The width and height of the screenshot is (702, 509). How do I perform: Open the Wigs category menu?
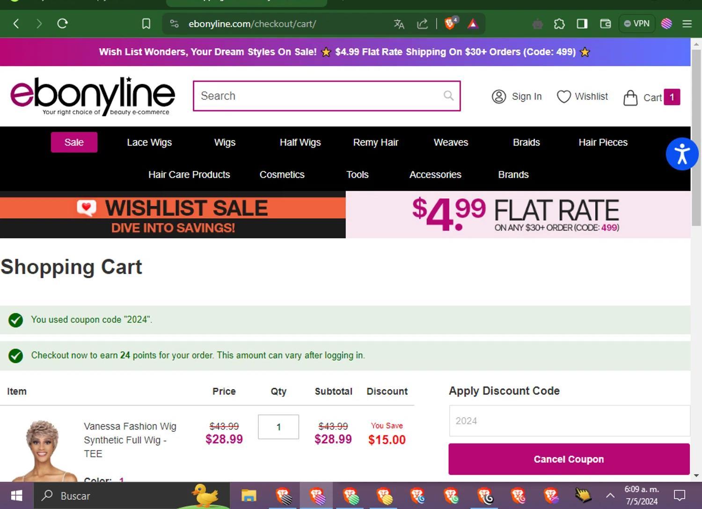tap(225, 142)
